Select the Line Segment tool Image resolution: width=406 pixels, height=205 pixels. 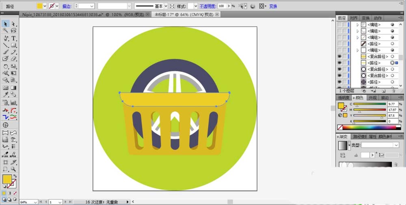[x=5, y=45]
